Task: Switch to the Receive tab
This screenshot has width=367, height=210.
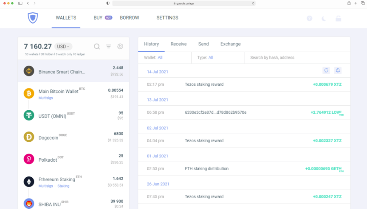Action: point(178,44)
